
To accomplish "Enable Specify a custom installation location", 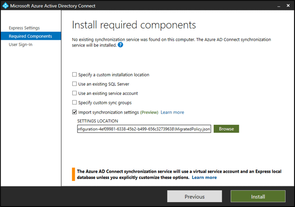I will tap(74, 75).
